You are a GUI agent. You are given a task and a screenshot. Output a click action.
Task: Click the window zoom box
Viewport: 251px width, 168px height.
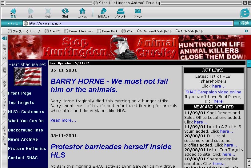click(245, 3)
